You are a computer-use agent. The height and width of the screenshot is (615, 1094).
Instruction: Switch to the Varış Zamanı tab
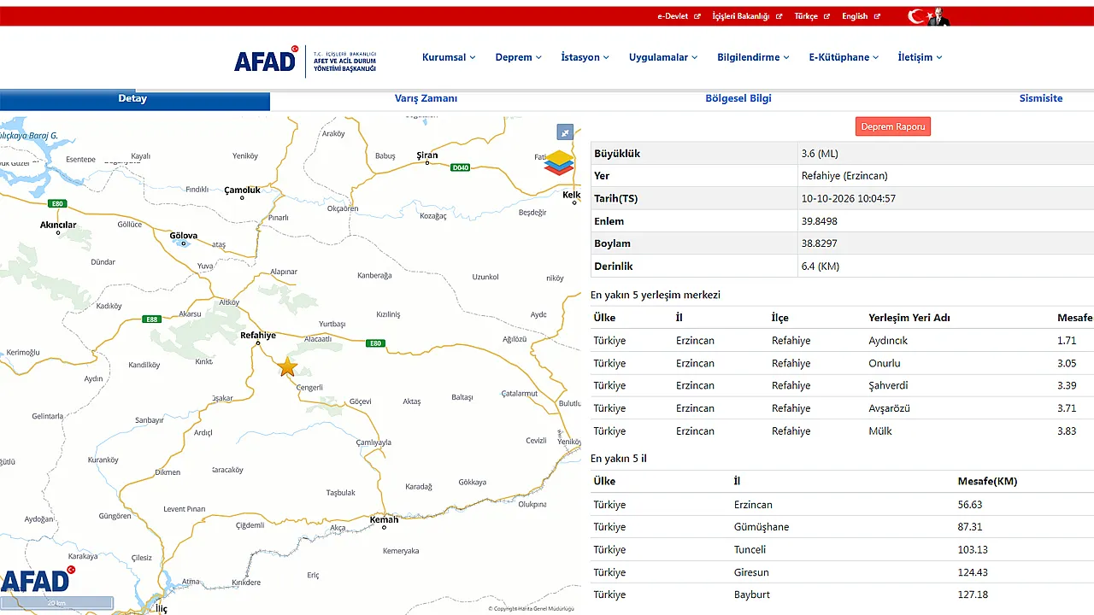[426, 98]
